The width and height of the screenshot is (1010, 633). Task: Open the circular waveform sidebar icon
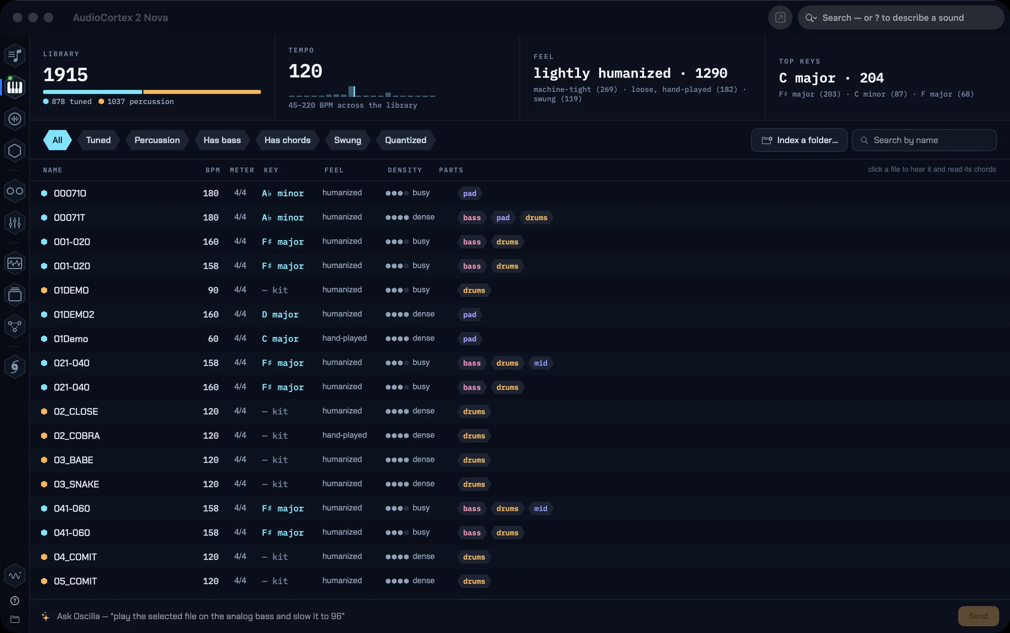pos(15,119)
